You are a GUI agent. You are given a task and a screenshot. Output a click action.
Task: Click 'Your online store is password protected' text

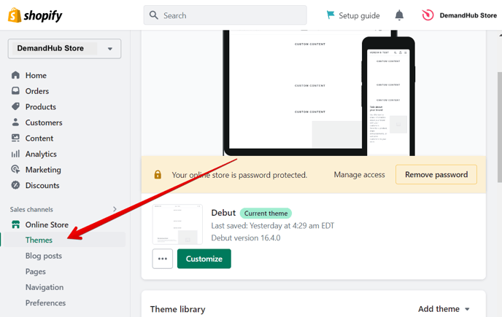point(239,175)
